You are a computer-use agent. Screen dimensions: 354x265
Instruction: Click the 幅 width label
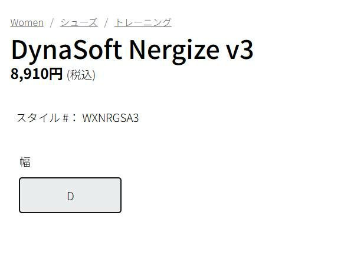point(25,162)
